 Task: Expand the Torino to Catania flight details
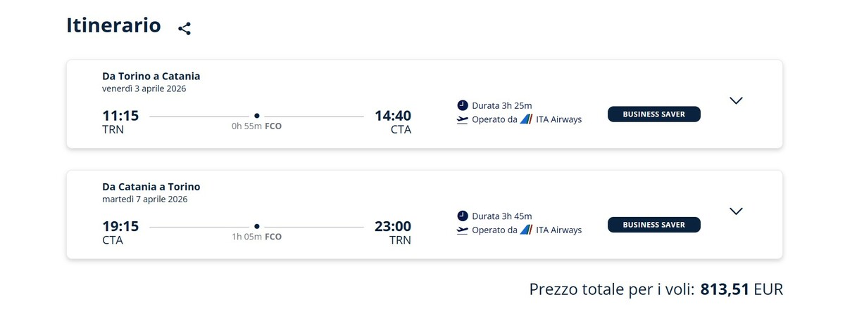click(x=736, y=100)
